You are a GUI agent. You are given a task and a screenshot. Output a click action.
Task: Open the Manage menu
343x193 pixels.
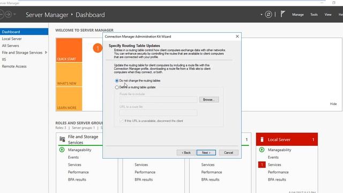pos(298,14)
